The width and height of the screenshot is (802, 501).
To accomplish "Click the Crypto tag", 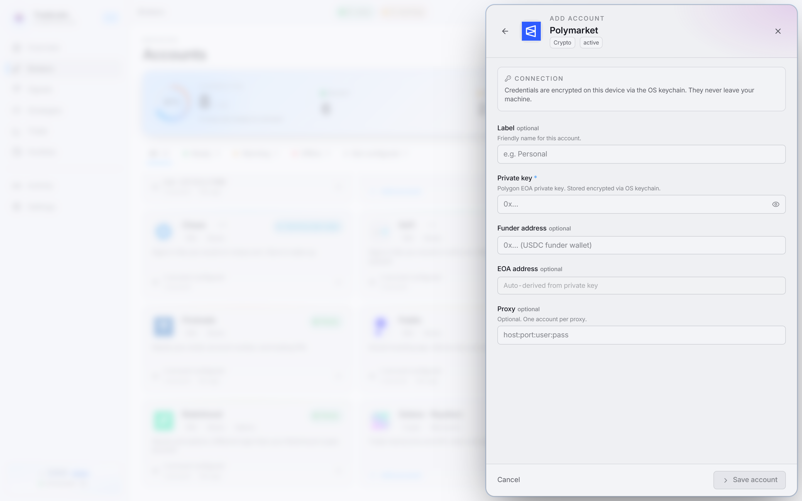I will point(562,43).
